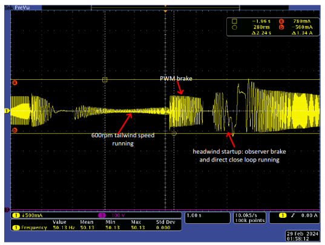The height and width of the screenshot is (245, 325).
Task: Click the channel 1 ground marker
Action: pos(7,111)
